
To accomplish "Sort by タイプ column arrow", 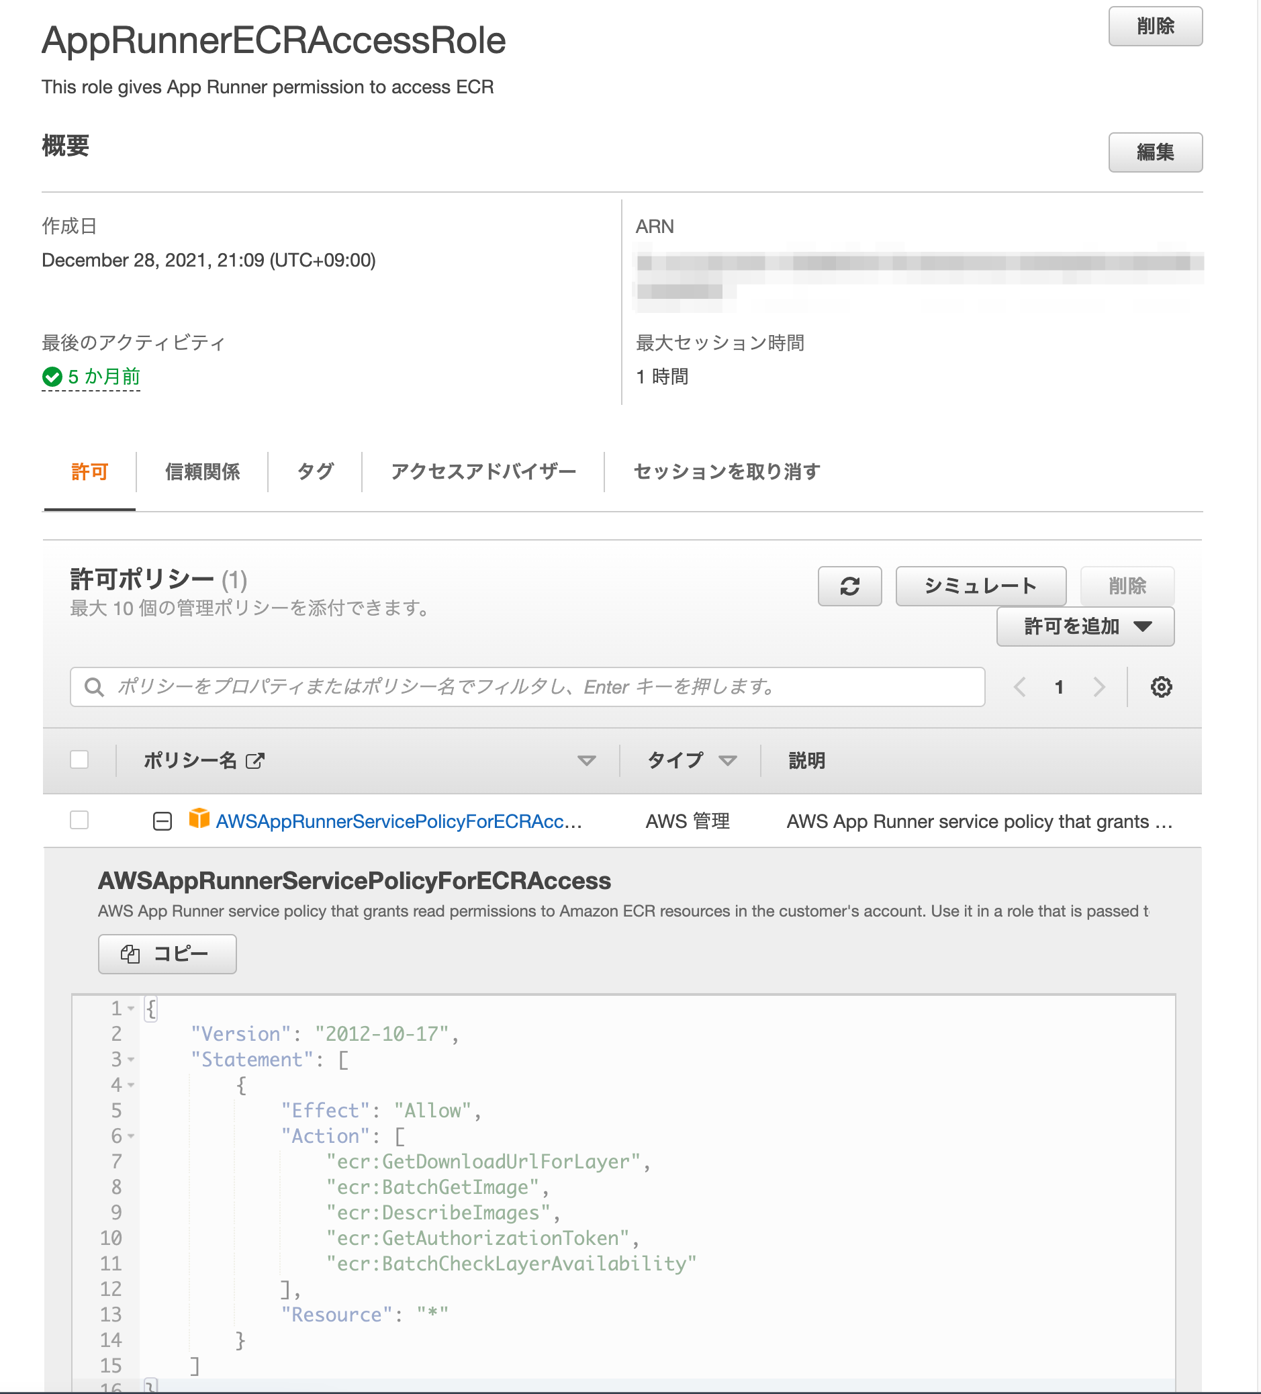I will [727, 761].
